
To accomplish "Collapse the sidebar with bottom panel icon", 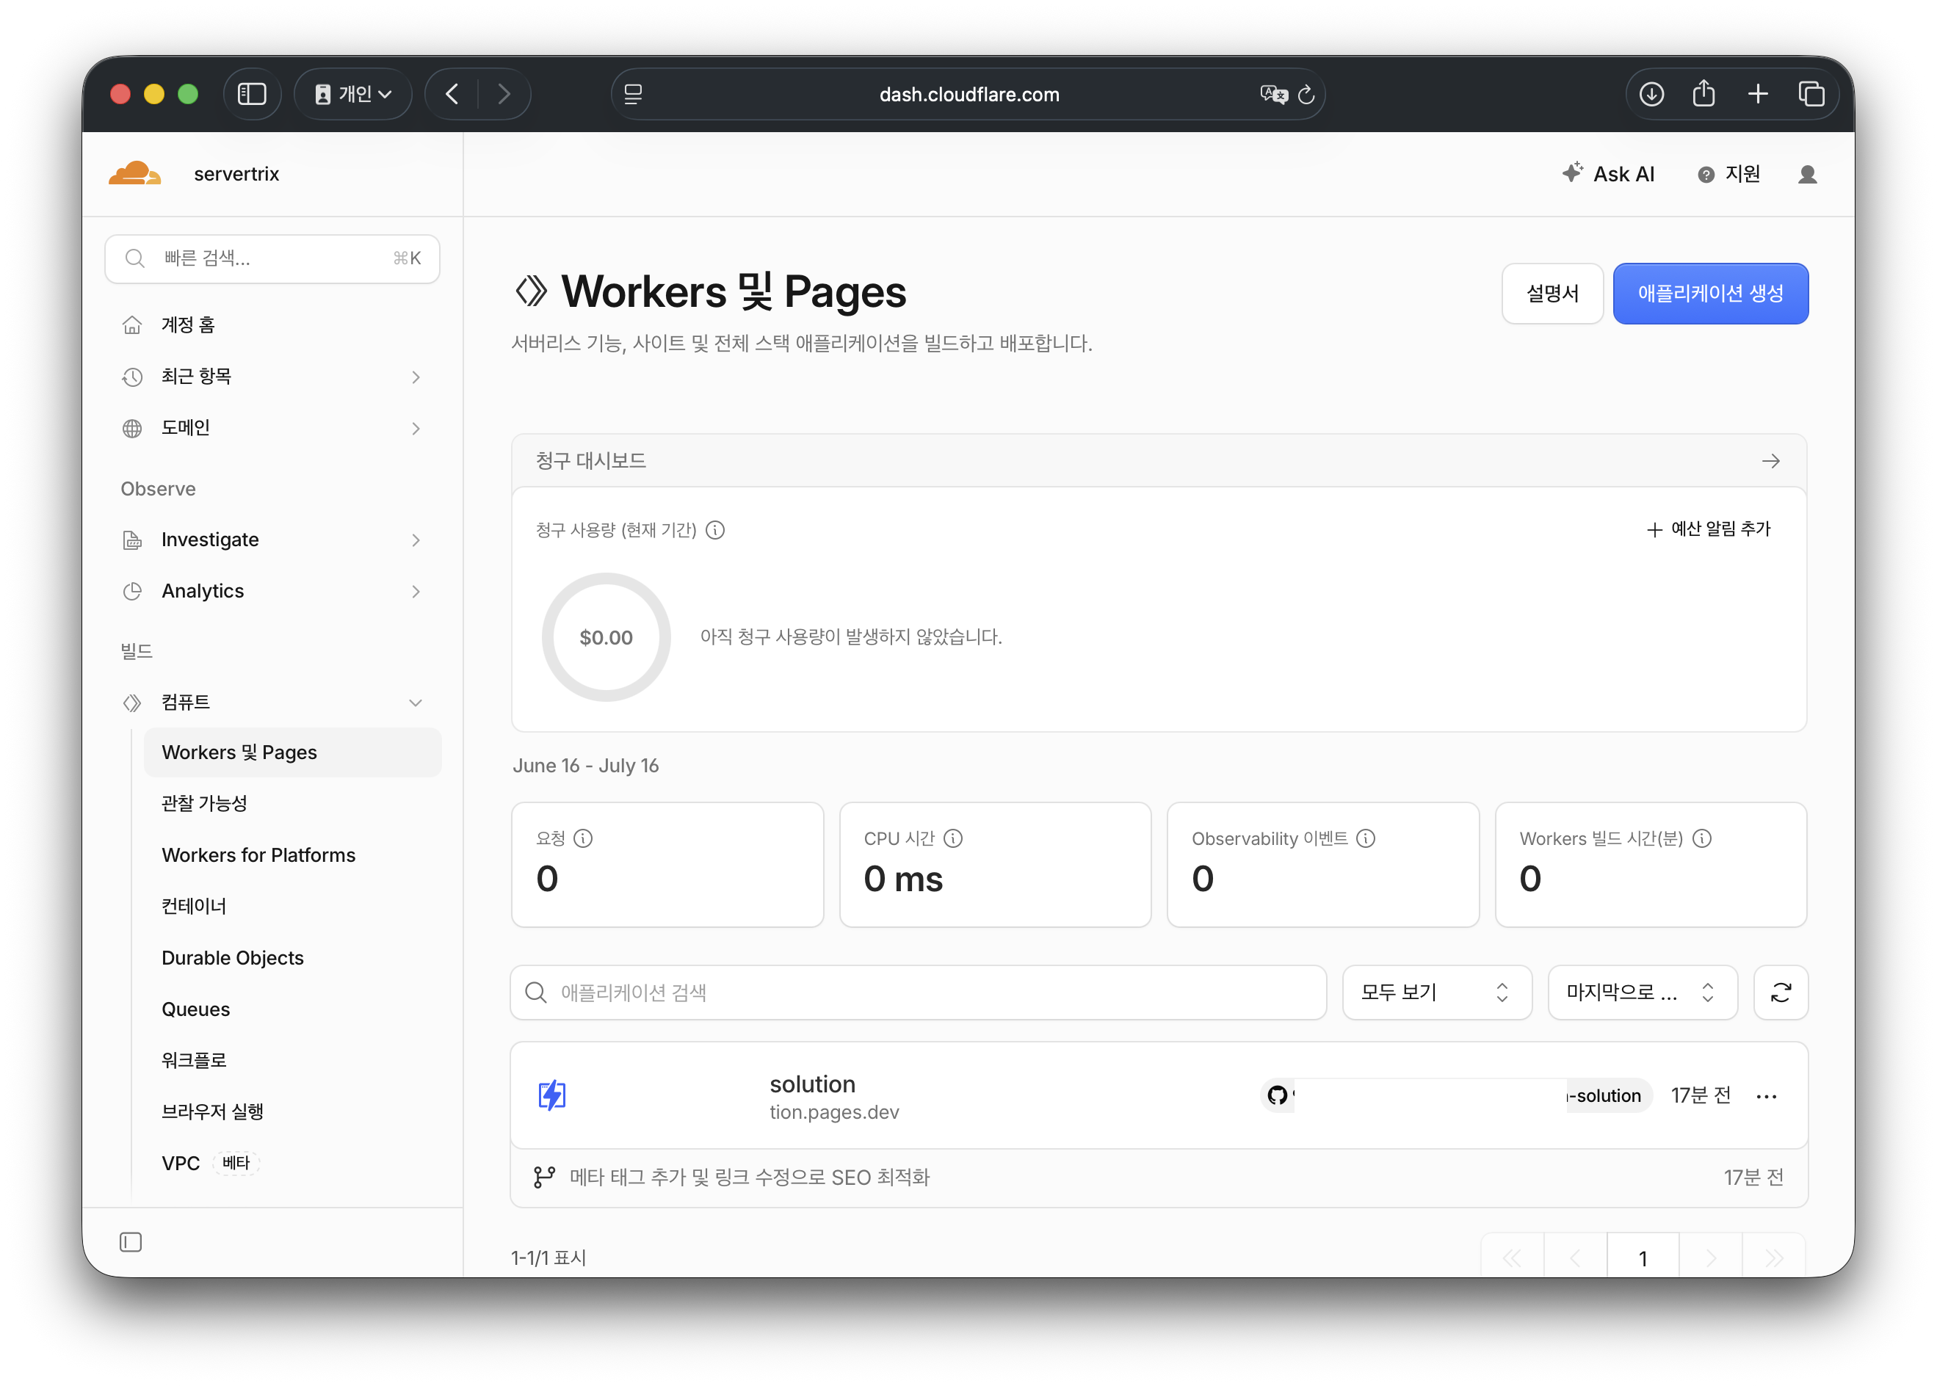I will (131, 1242).
